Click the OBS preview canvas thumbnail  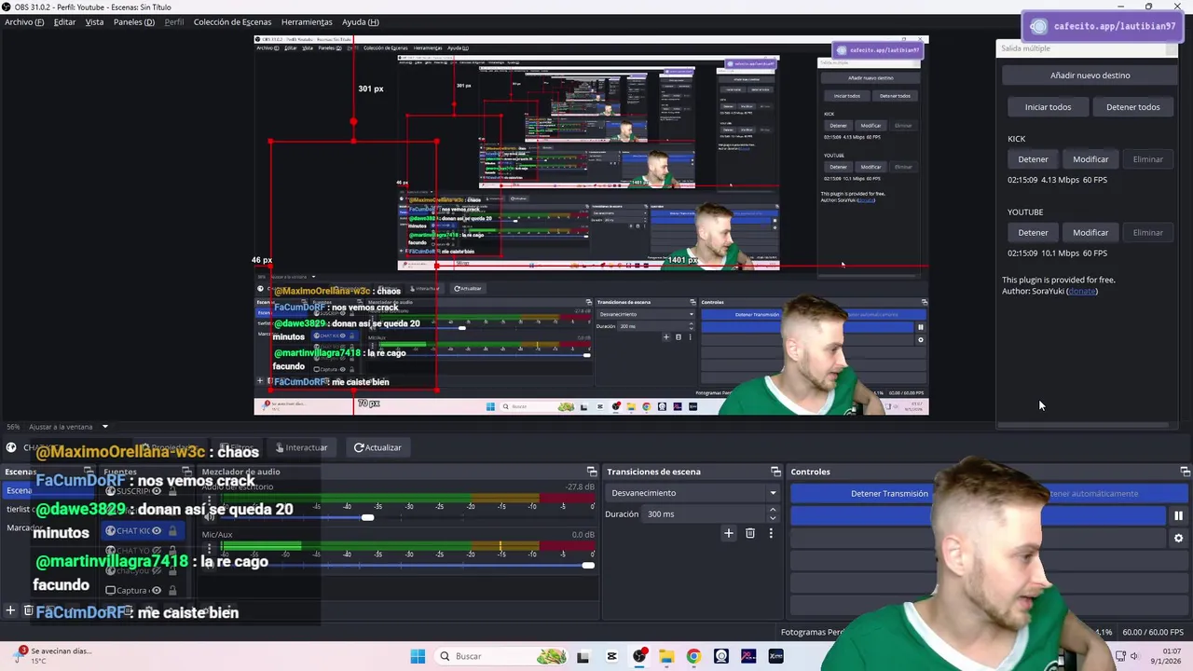tap(591, 225)
